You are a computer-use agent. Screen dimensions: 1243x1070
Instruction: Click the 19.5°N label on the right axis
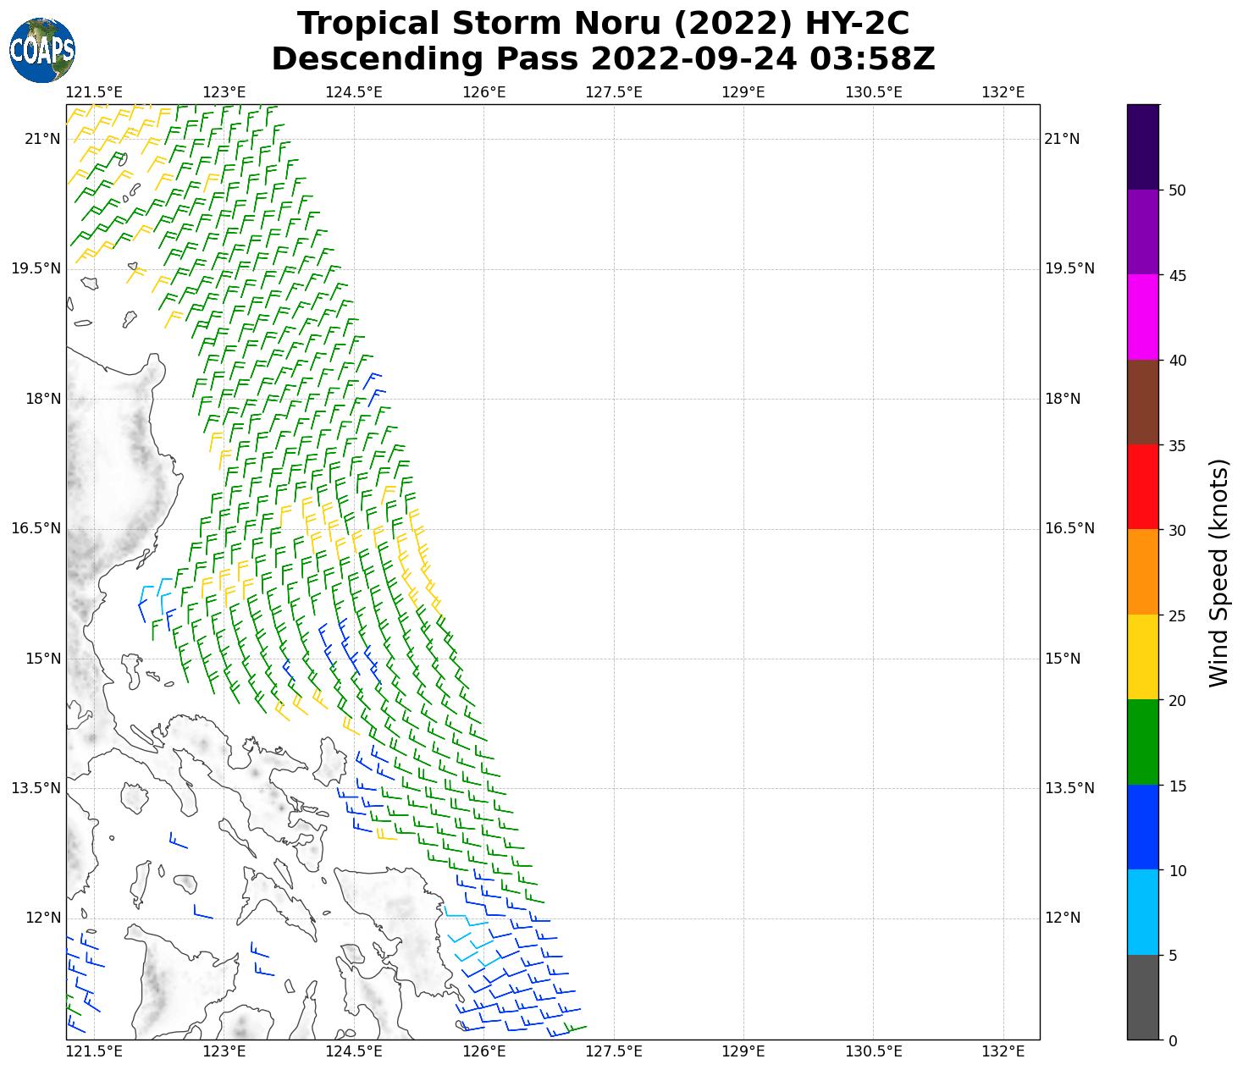[1069, 269]
